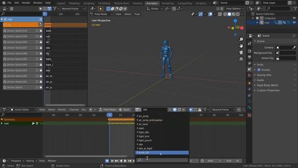Click the viewport zoom magnifier icon
Image resolution: width=298 pixels, height=168 pixels.
(241, 39)
